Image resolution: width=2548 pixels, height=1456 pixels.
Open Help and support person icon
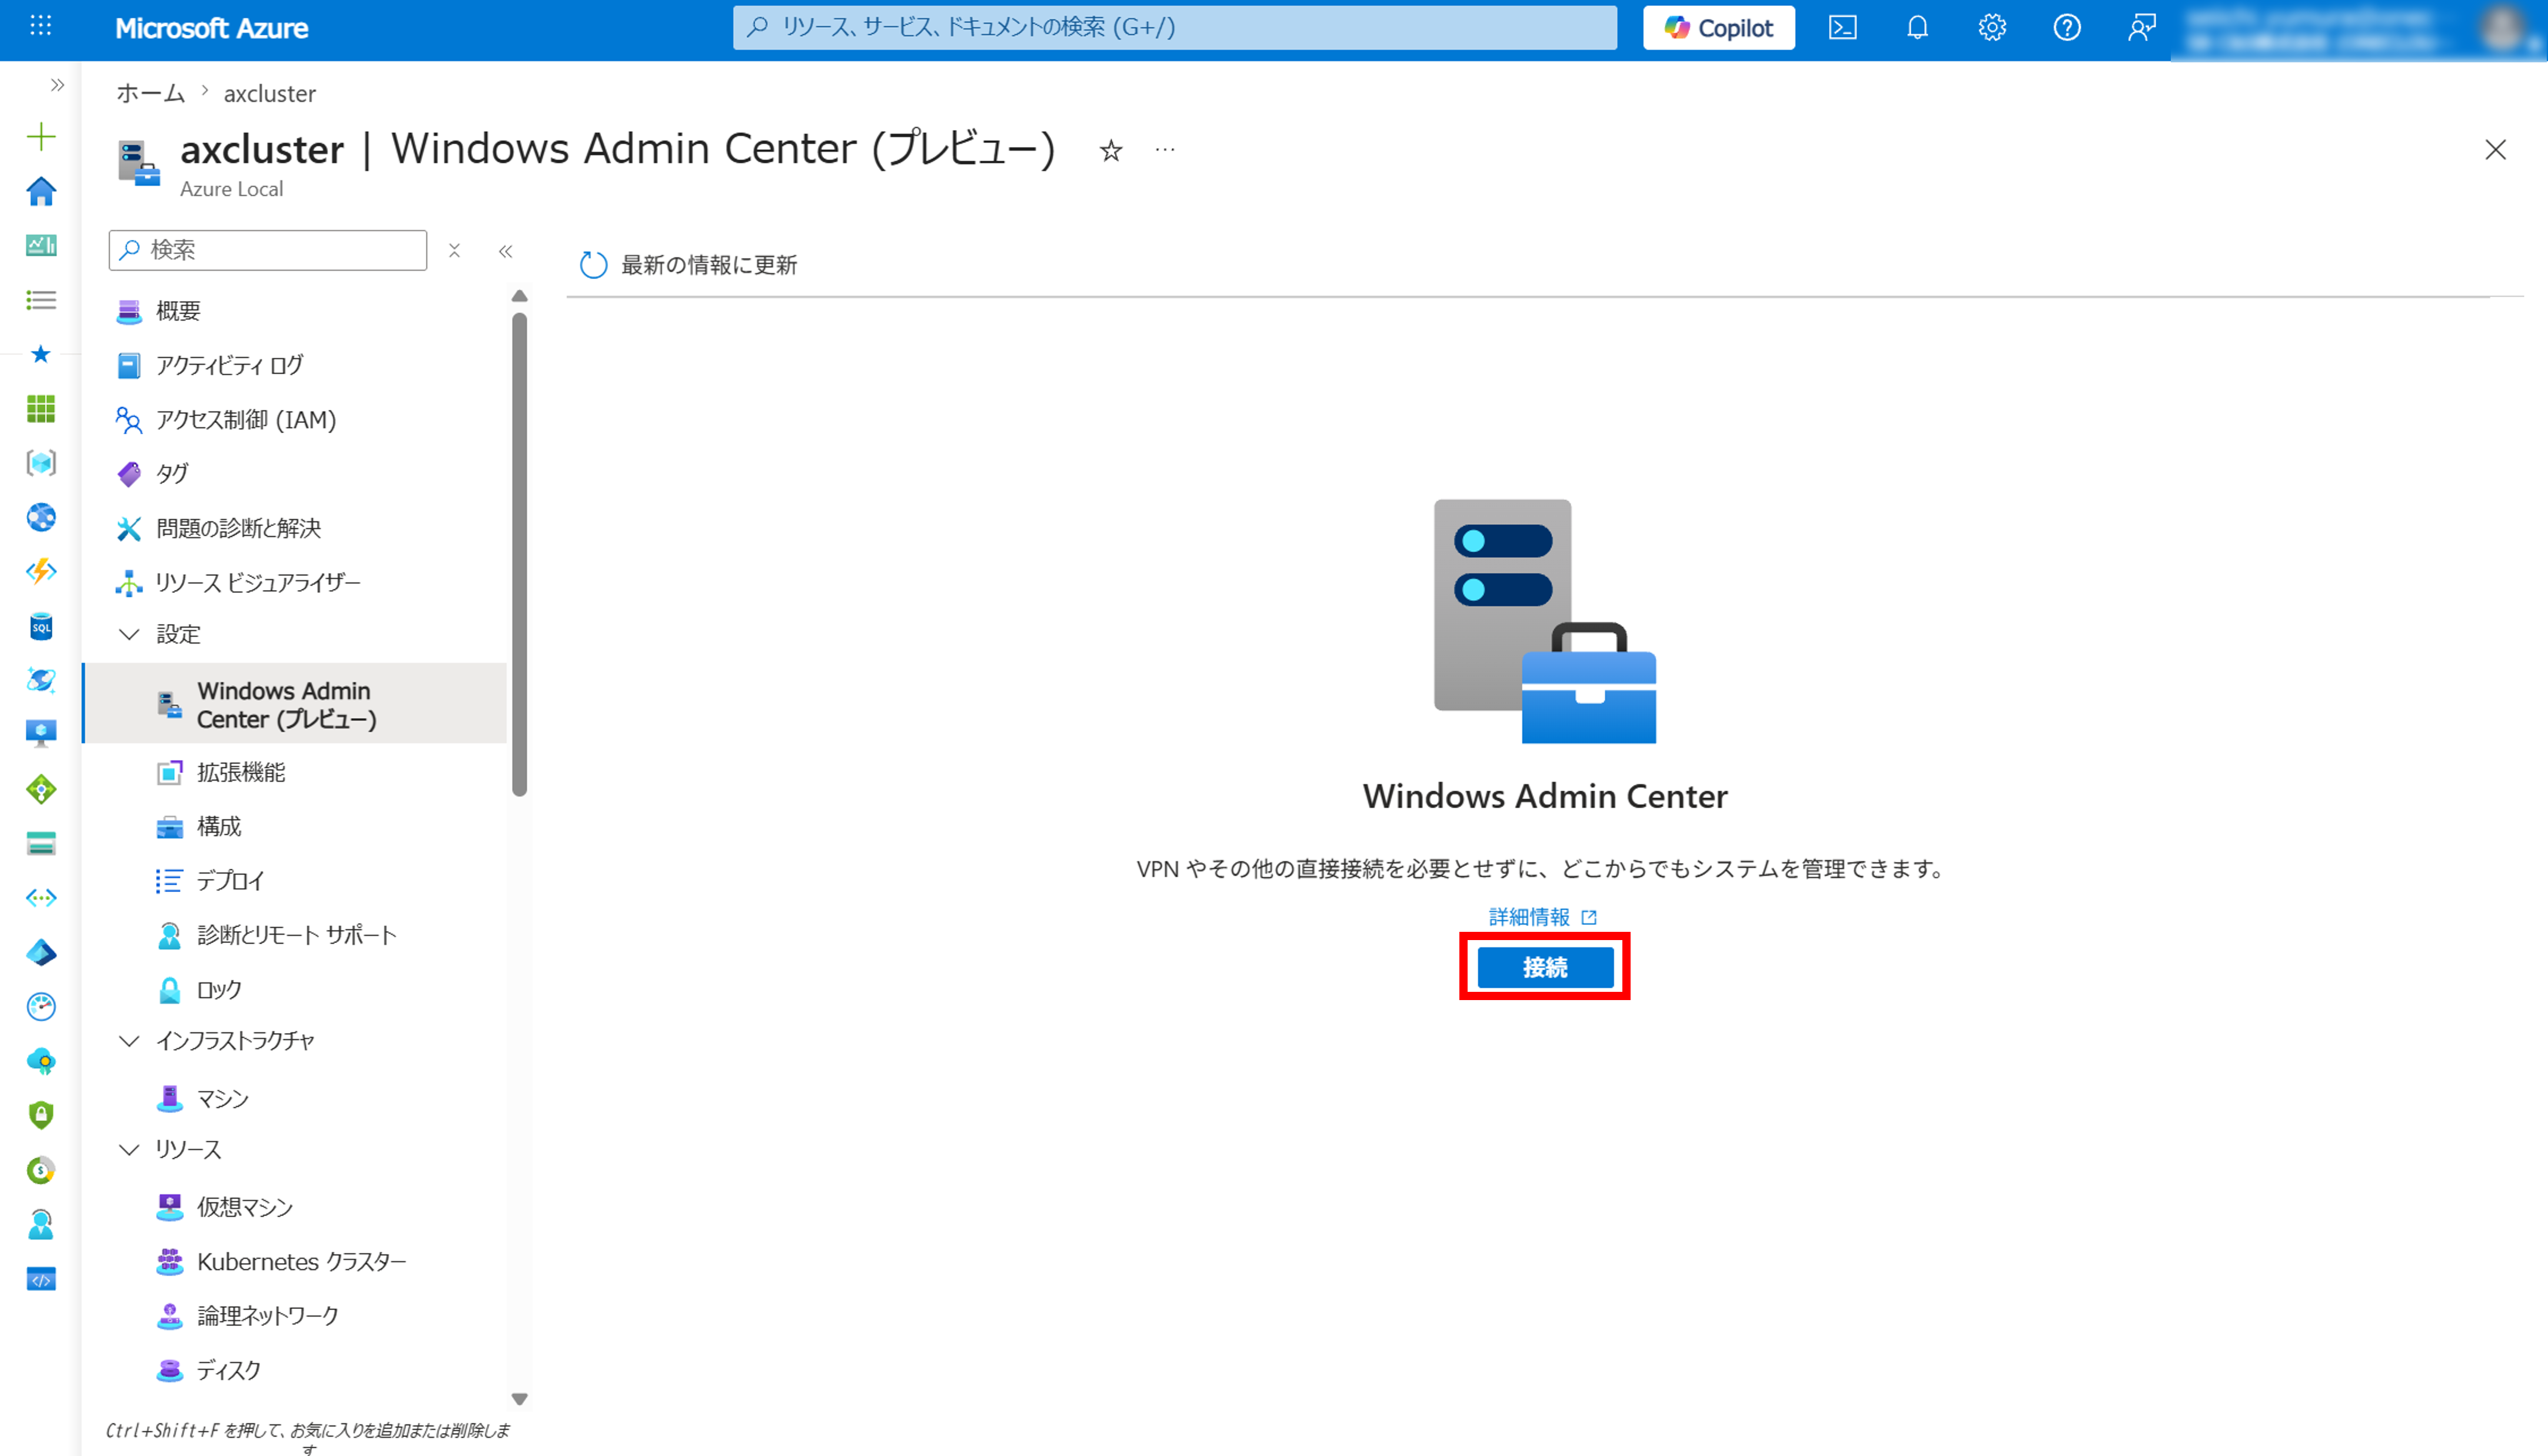pyautogui.click(x=41, y=1224)
